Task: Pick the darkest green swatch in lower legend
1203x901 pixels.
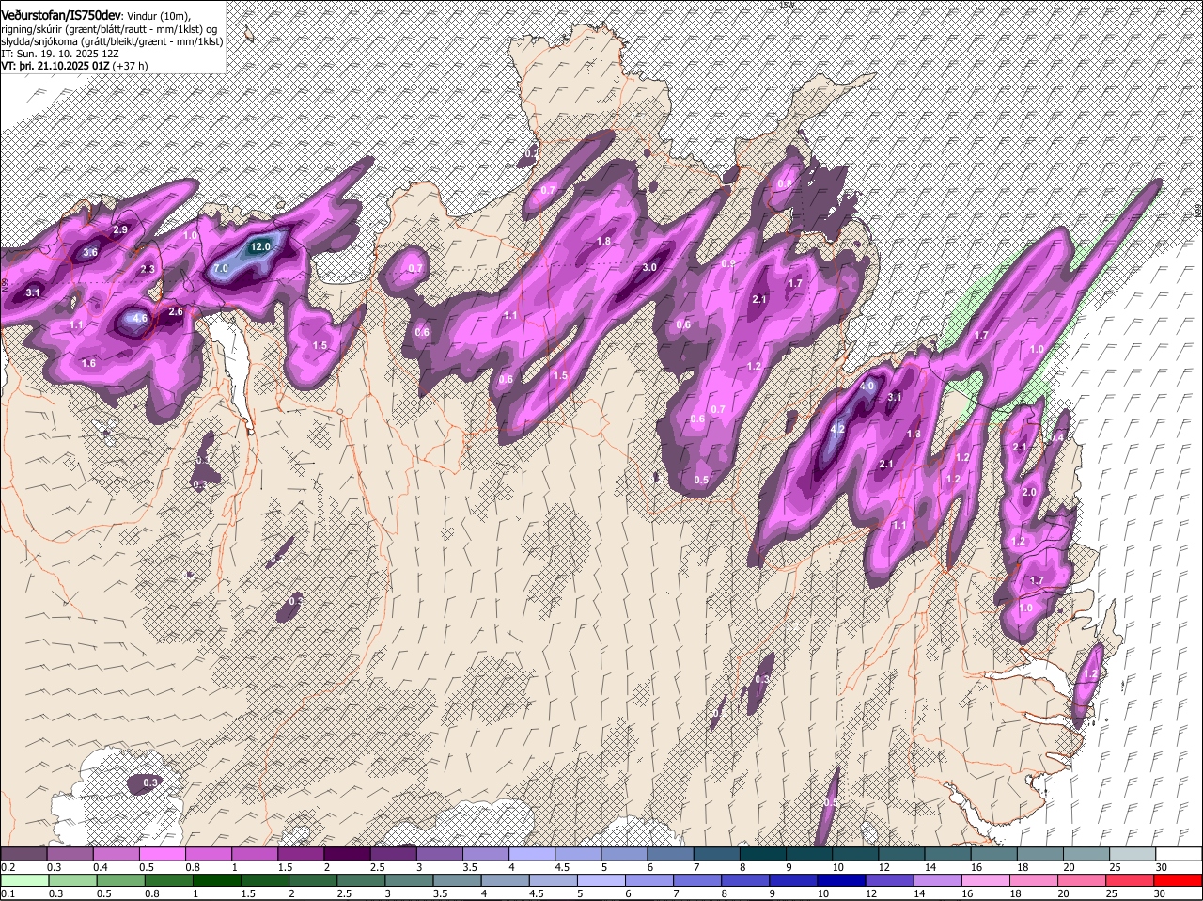Action: click(x=216, y=881)
